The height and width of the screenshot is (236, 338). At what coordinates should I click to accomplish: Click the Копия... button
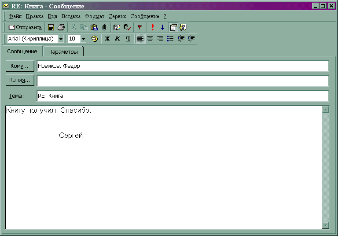point(20,80)
